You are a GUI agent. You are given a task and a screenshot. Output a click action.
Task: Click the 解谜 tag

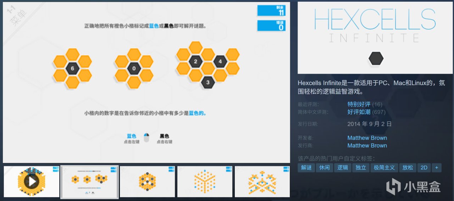(x=306, y=168)
